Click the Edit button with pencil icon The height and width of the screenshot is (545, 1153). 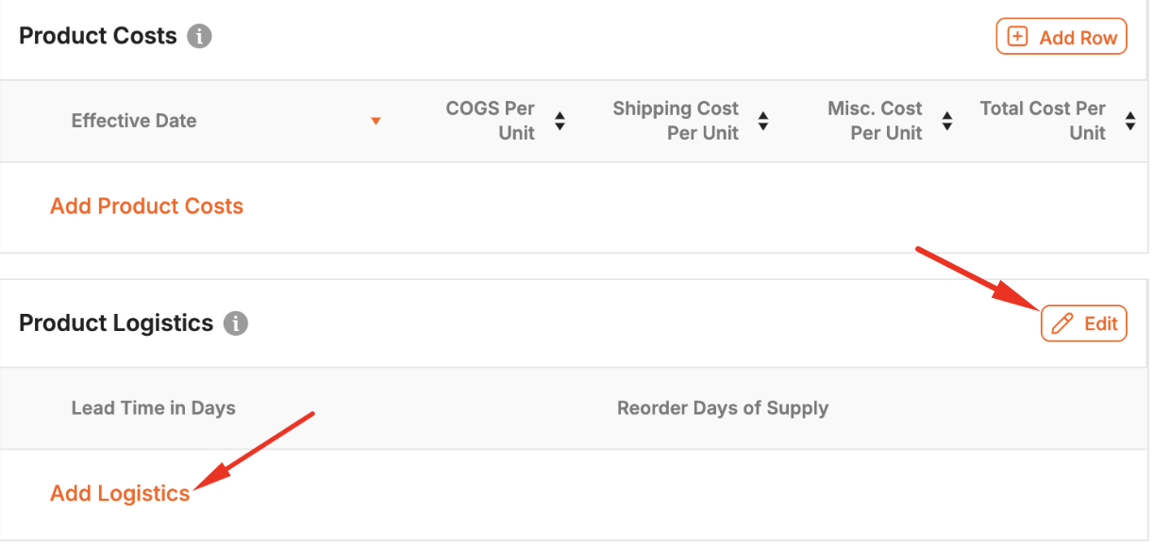tap(1084, 323)
